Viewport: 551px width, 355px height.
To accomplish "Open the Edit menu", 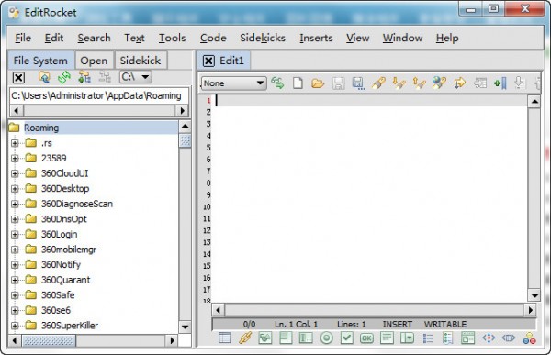I will coord(54,38).
